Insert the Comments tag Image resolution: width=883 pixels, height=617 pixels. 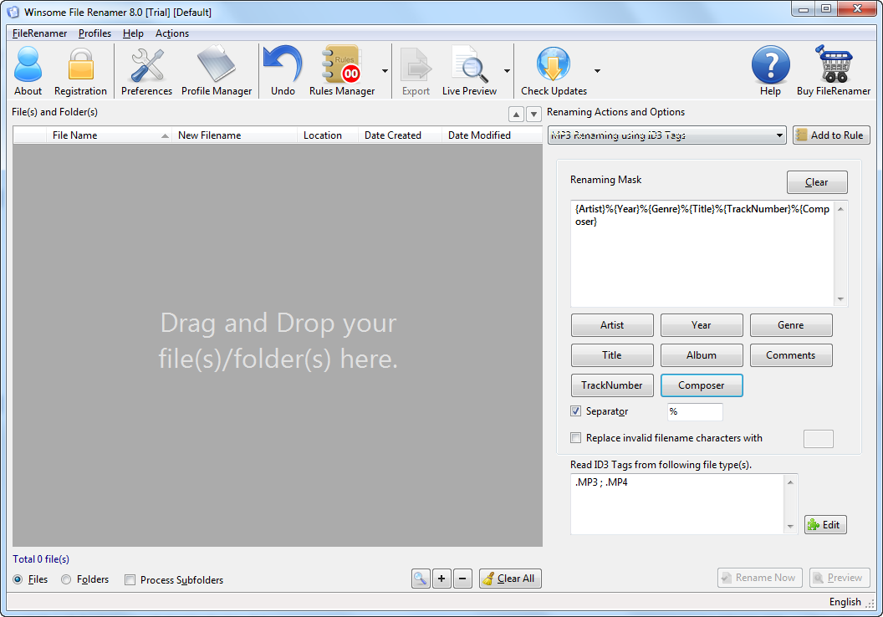coord(791,355)
